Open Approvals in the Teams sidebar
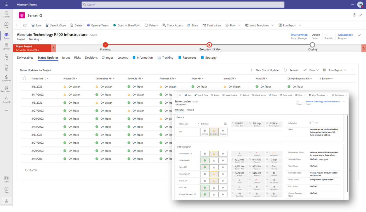 [6, 79]
